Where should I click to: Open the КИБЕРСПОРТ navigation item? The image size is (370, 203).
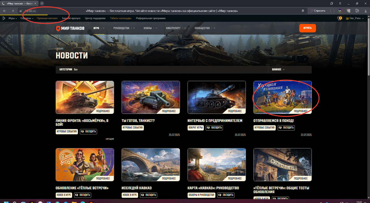point(173,28)
